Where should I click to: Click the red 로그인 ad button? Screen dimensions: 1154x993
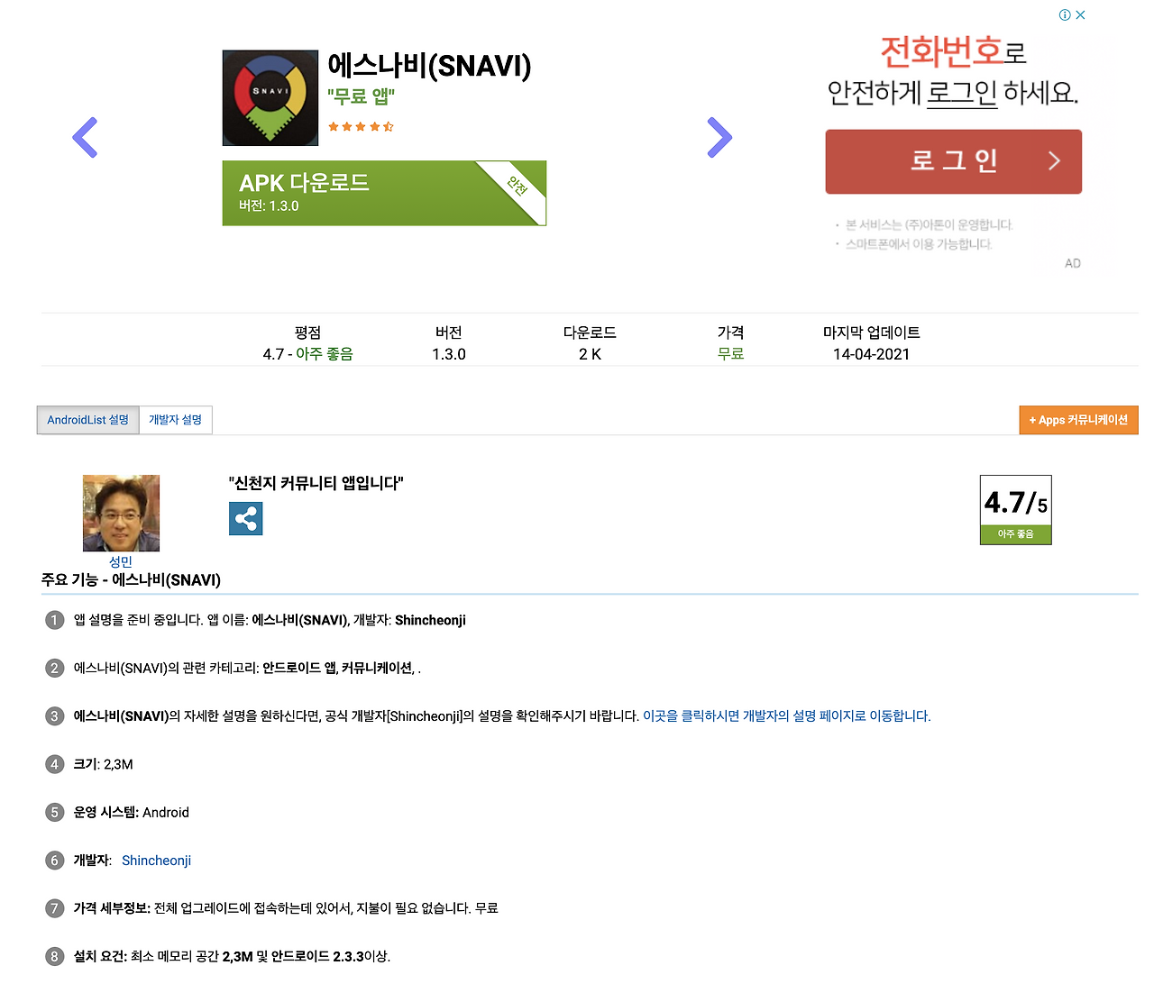click(x=954, y=161)
